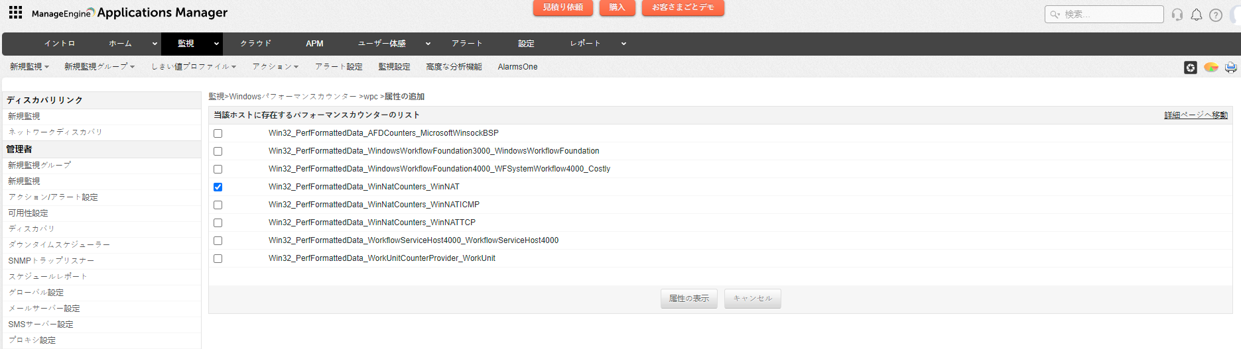Viewport: 1241px width, 349px height.
Task: Open 新規監視 under 管理者
Action: click(24, 181)
